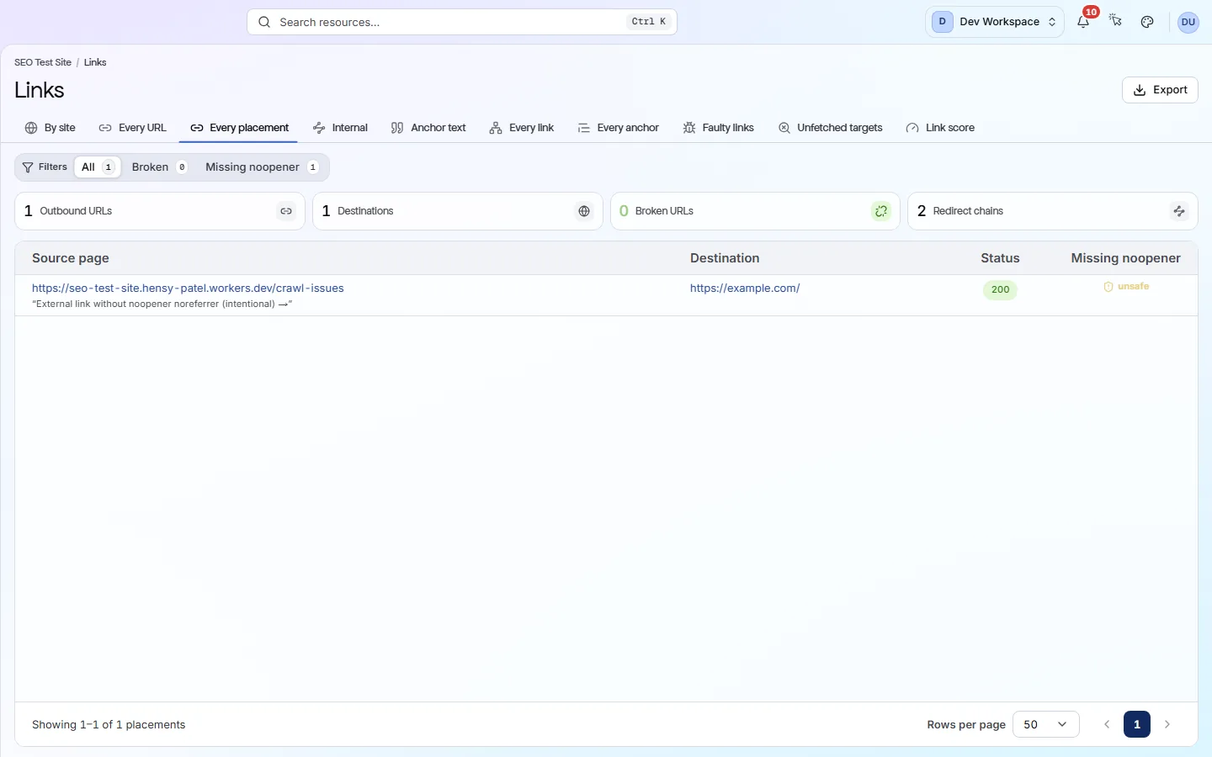The height and width of the screenshot is (757, 1212).
Task: Switch to the By site tab
Action: [50, 128]
